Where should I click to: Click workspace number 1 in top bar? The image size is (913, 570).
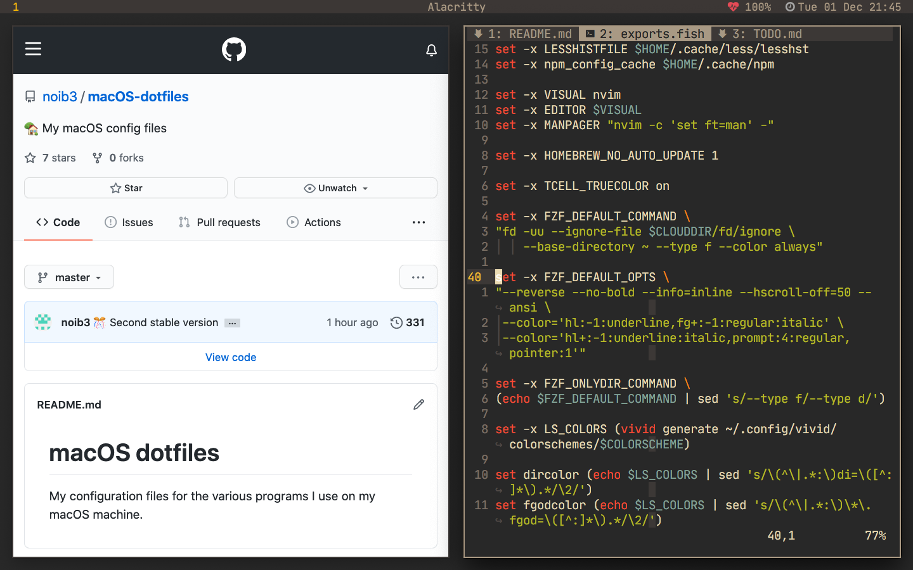click(x=16, y=7)
